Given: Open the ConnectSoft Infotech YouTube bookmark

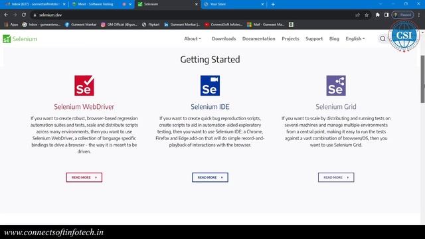Looking at the screenshot, I should coord(223,25).
